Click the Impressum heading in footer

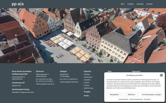(136, 71)
